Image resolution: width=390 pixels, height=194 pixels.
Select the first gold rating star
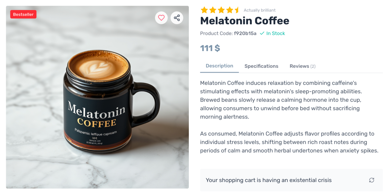point(204,10)
